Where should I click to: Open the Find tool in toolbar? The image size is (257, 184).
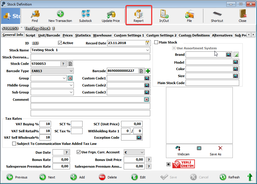[x=35, y=16]
